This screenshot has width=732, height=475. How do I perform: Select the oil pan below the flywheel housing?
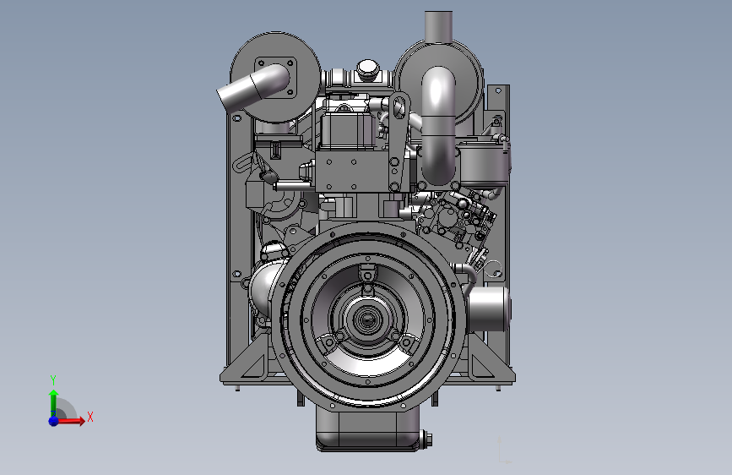(368, 428)
